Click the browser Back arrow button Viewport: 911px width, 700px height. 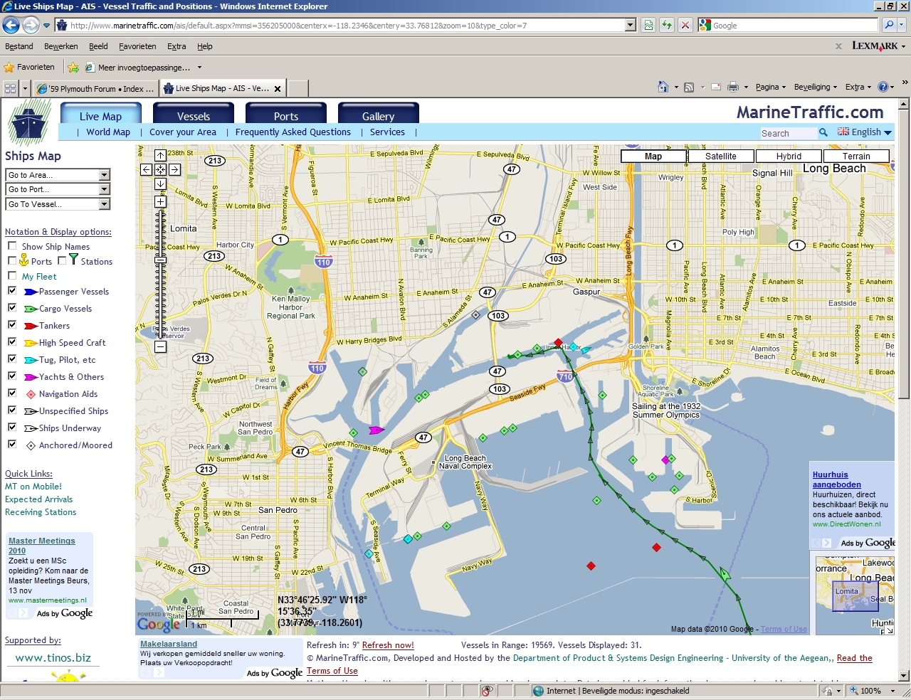(11, 26)
